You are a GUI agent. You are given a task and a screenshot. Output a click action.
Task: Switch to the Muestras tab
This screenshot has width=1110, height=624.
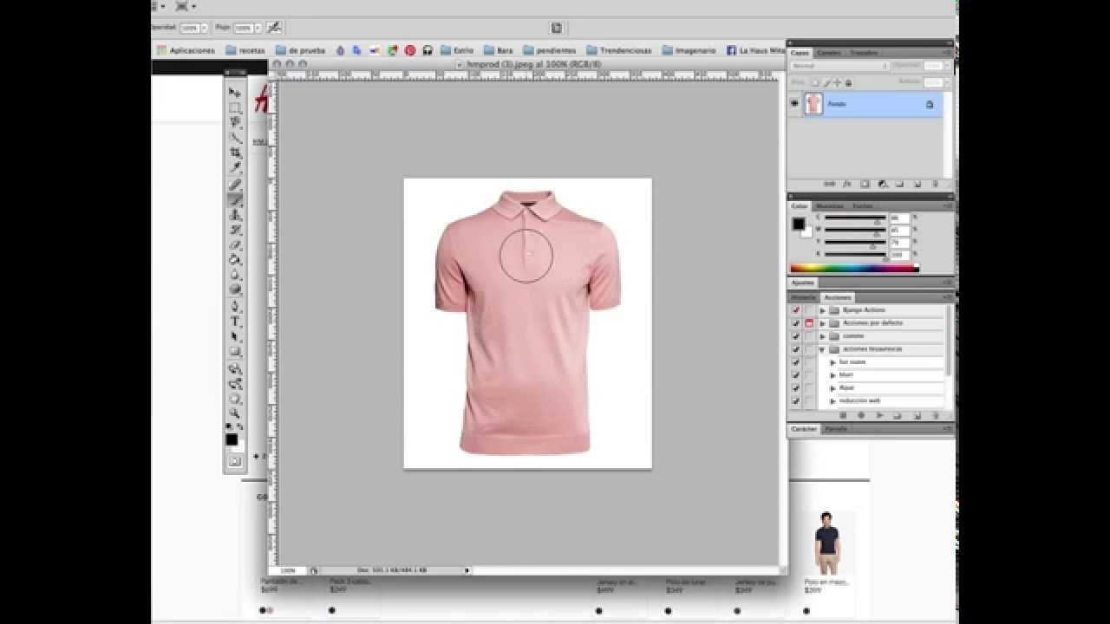pyautogui.click(x=830, y=206)
